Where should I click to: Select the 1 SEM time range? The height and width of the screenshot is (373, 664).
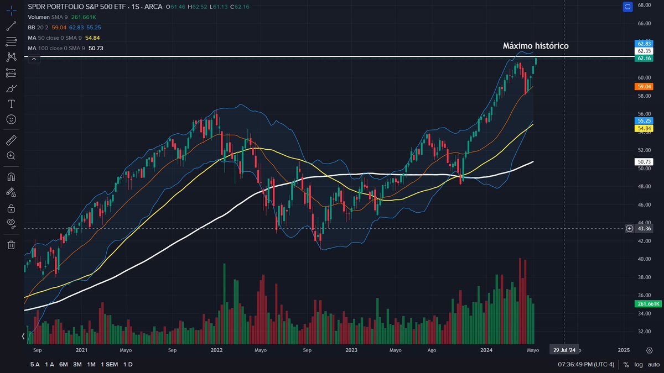pyautogui.click(x=110, y=365)
